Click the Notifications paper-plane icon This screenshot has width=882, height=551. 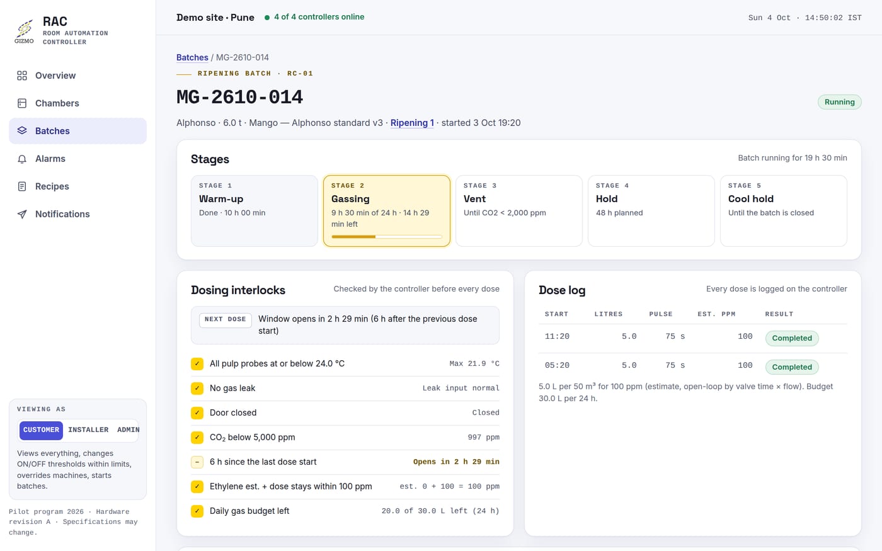click(x=22, y=214)
